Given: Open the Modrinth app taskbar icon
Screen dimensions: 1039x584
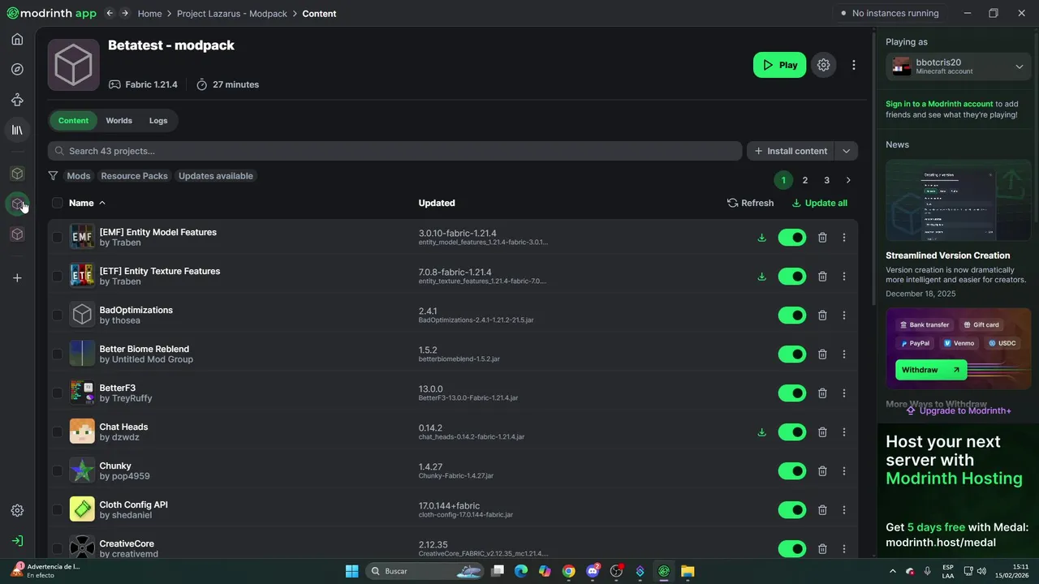Looking at the screenshot, I should point(664,571).
